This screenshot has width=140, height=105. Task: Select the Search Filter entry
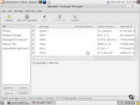pyautogui.click(x=16, y=44)
